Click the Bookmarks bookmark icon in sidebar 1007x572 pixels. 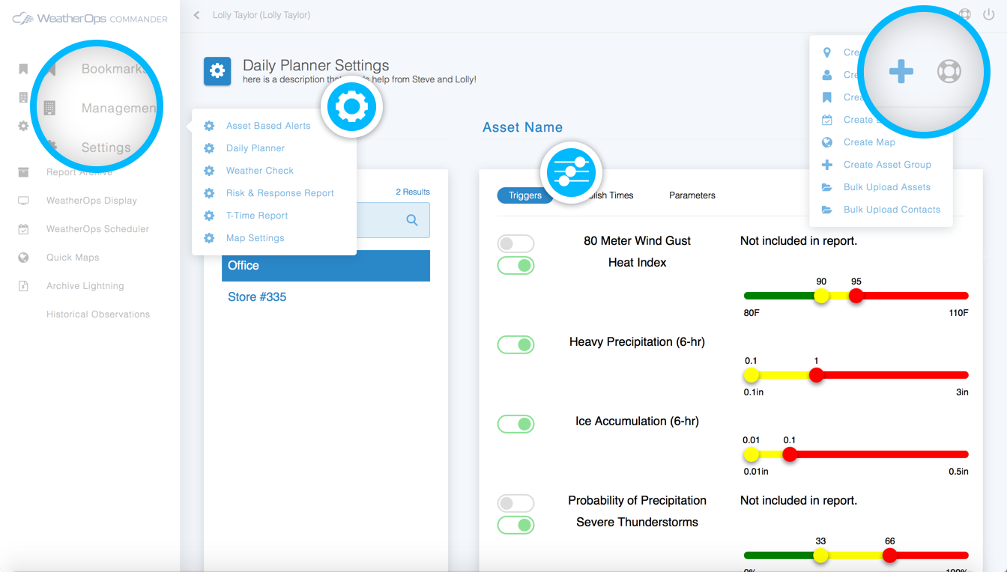23,69
